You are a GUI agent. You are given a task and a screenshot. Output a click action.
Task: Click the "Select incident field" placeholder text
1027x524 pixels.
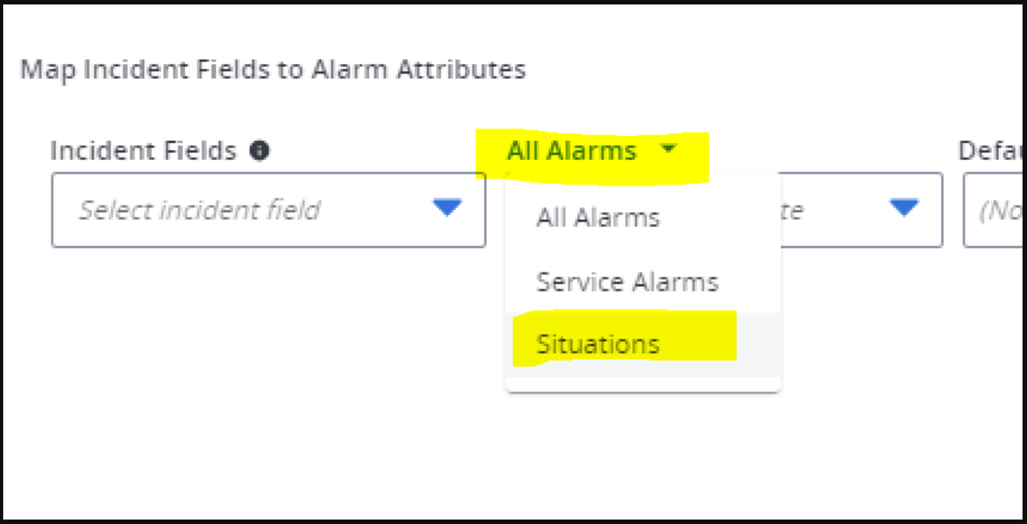[x=199, y=210]
